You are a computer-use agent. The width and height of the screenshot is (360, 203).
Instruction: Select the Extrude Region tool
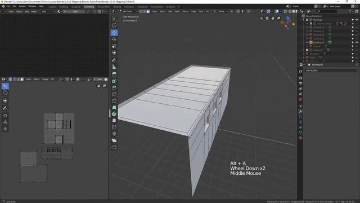tap(114, 74)
